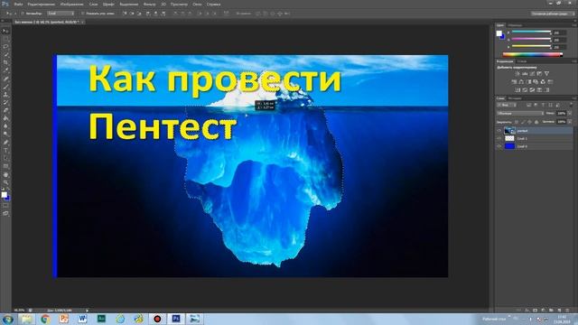
Task: Select the Eyedropper tool
Action: 5,70
